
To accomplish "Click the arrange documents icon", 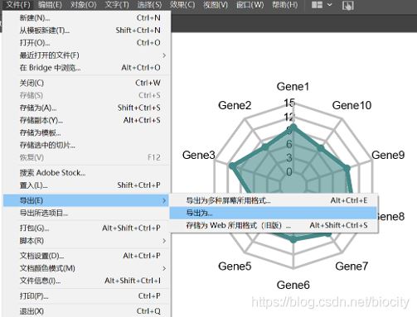I will click(317, 5).
